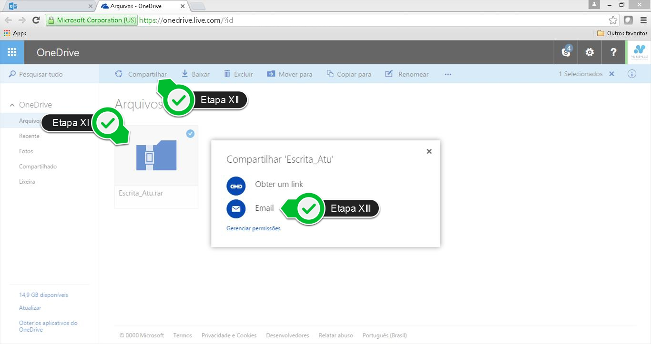Screen dimensions: 651x344
Task: Click 'Gerenciar permissões' link
Action: click(254, 228)
